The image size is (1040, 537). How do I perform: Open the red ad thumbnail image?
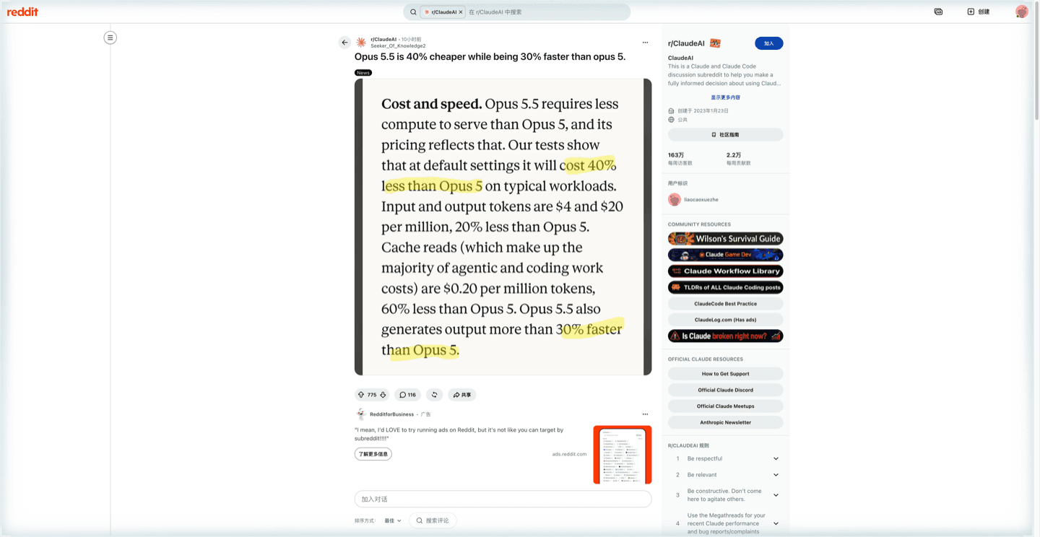(x=623, y=455)
